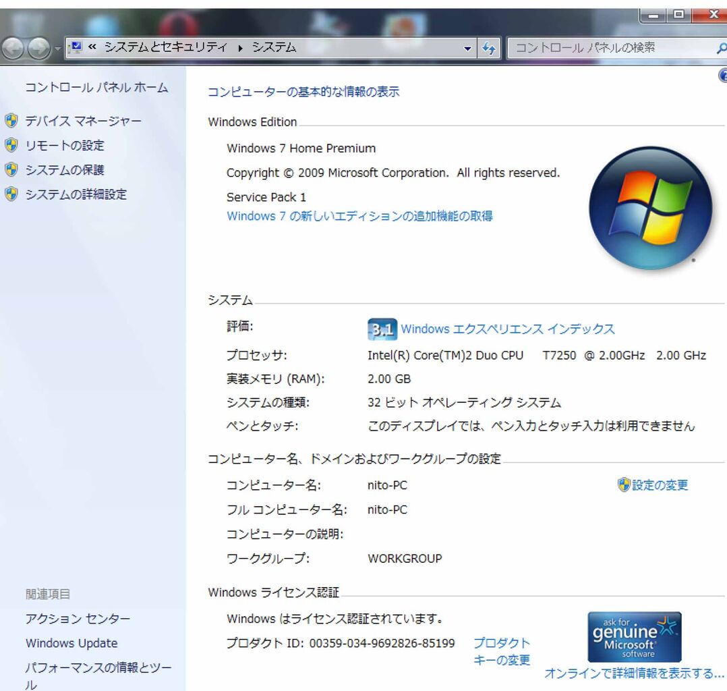
Task: Click computer name nito-PC beside コンピューター名:
Action: pyautogui.click(x=387, y=485)
